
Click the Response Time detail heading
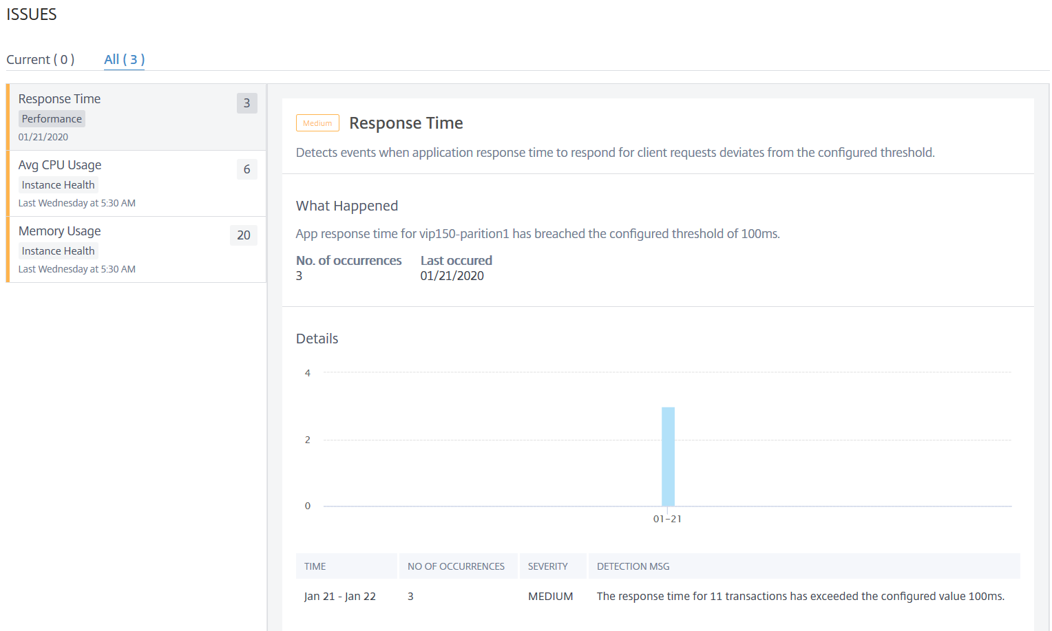(406, 123)
